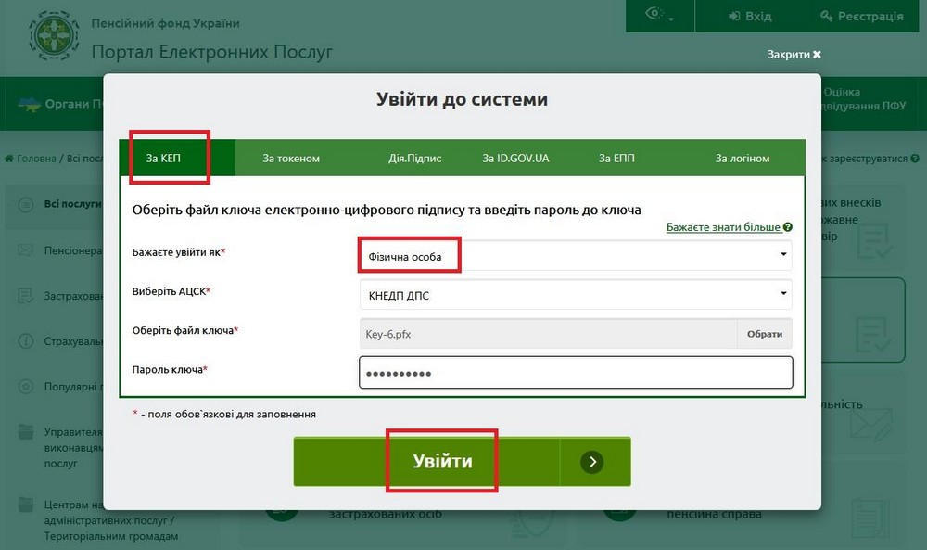
Task: Open the help question-mark icon near Бажаєте знати більше
Action: coord(784,225)
